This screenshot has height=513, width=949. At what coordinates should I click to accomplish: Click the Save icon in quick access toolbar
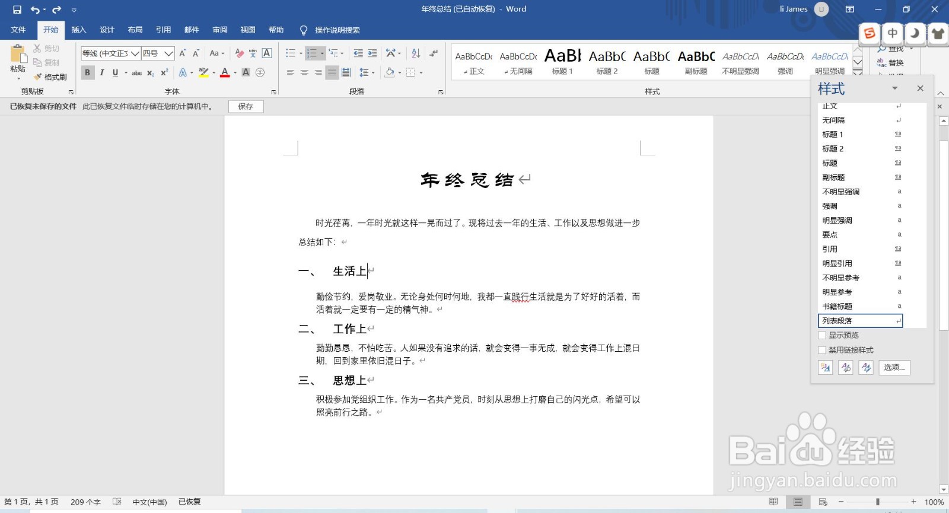click(17, 9)
